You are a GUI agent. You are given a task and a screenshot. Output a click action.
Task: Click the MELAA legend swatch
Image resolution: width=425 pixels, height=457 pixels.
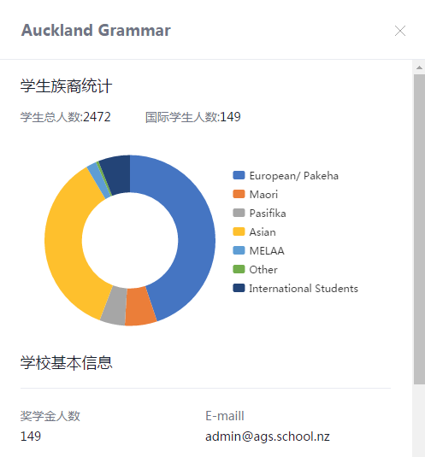click(x=239, y=250)
